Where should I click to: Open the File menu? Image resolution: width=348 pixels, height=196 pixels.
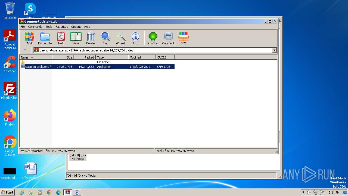coord(23,27)
